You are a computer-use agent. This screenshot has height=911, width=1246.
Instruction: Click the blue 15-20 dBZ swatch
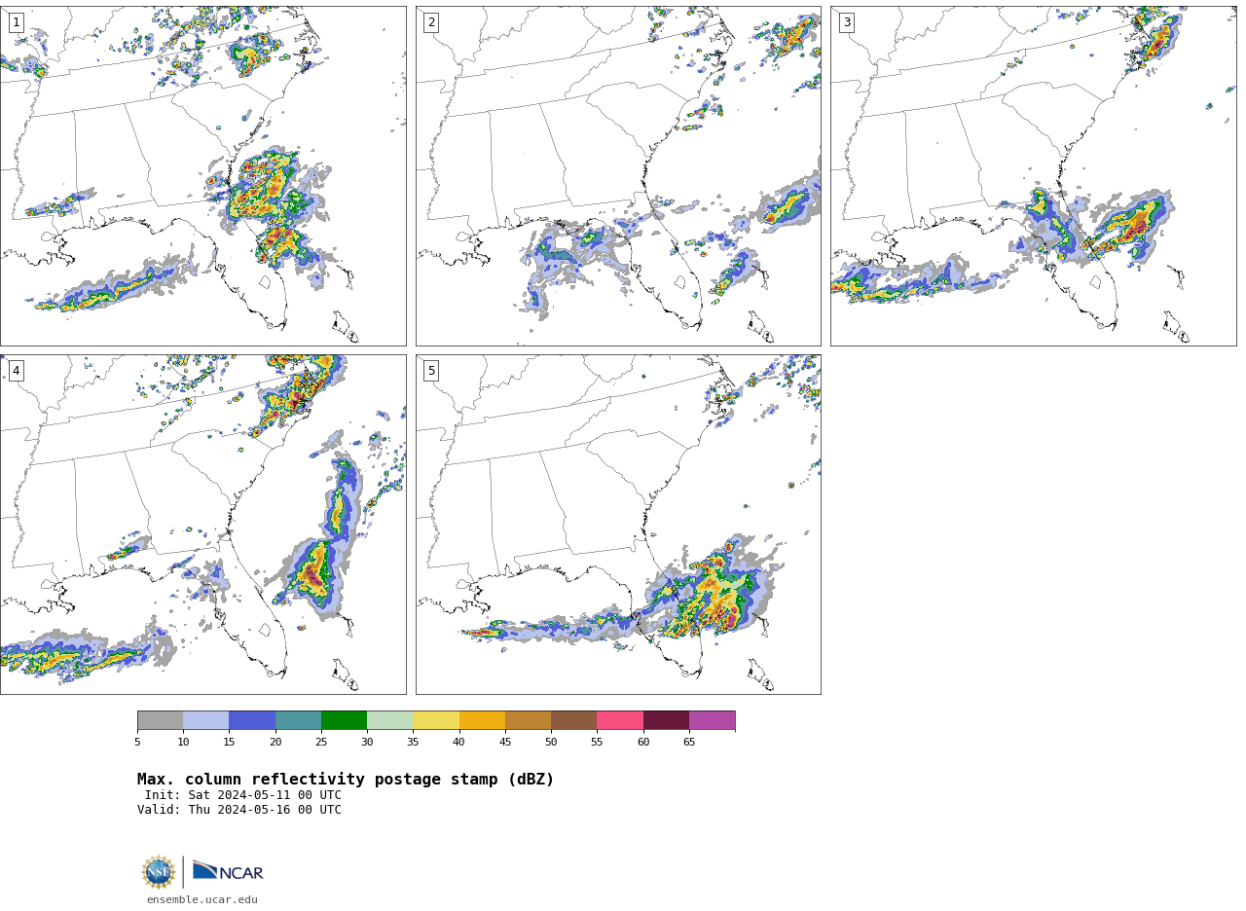point(252,720)
